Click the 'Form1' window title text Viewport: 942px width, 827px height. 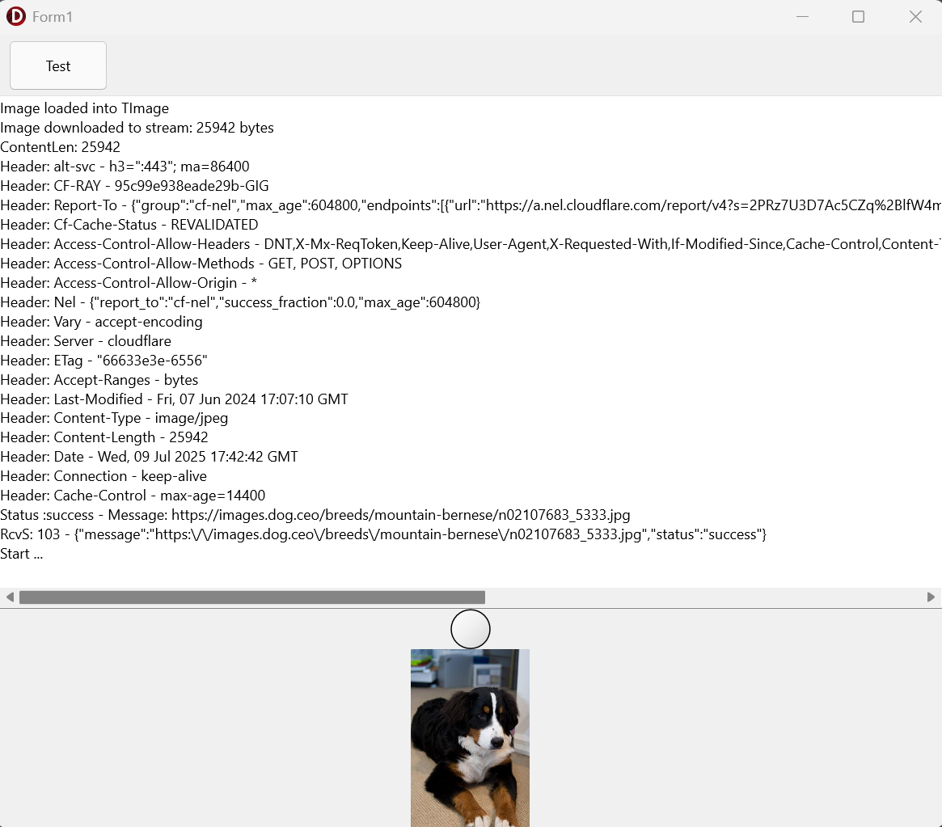53,17
